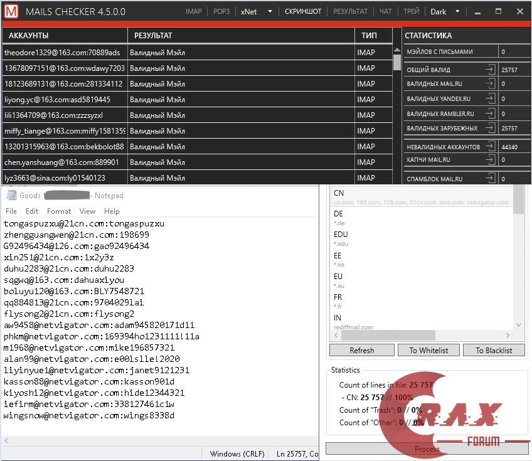Click the red M application logo
This screenshot has width=532, height=461.
tap(12, 12)
